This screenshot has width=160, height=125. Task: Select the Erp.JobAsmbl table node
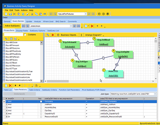point(70,44)
